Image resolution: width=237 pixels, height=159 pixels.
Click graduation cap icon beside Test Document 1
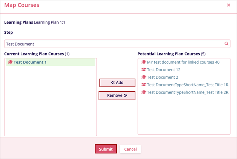(x=10, y=62)
